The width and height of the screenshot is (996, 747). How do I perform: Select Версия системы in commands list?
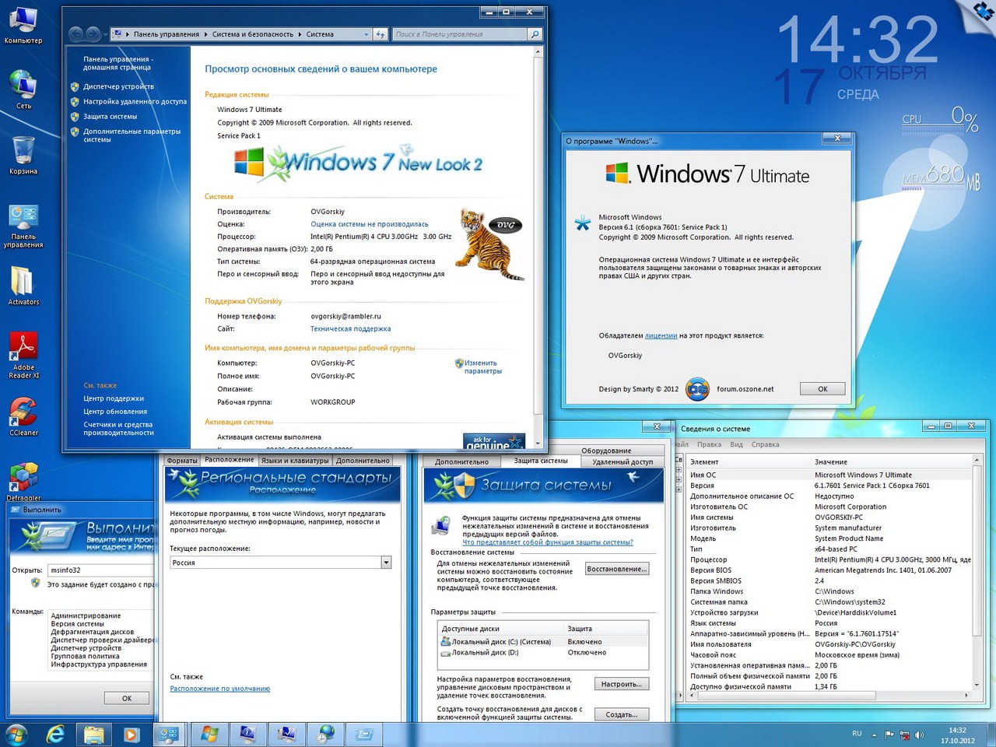77,624
